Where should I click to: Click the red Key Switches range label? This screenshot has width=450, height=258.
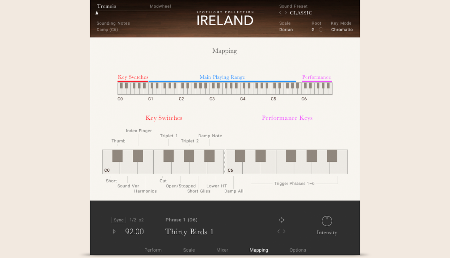click(133, 77)
